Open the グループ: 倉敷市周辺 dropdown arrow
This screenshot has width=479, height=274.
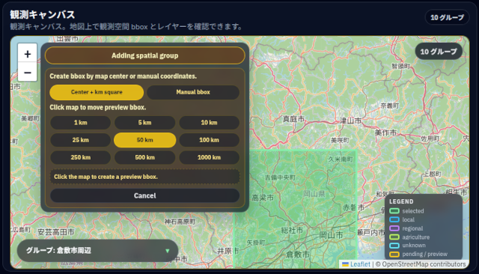pyautogui.click(x=168, y=251)
